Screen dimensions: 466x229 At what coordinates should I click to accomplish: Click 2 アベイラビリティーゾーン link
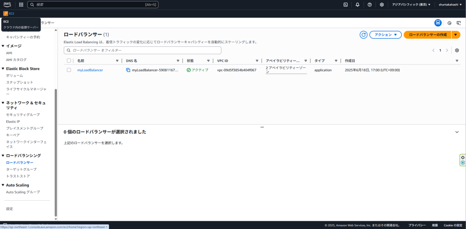tap(286, 70)
